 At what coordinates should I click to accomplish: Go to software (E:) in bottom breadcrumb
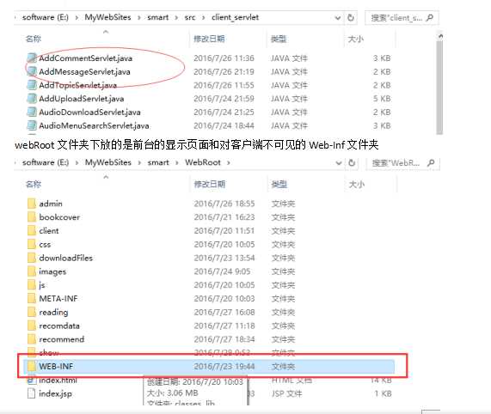pyautogui.click(x=46, y=162)
